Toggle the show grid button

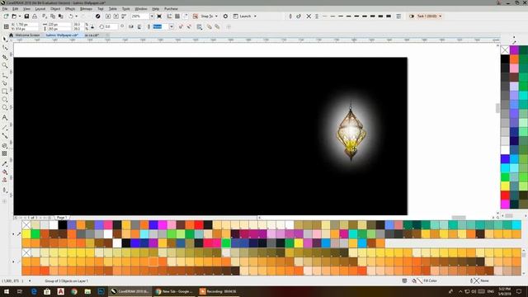(x=177, y=16)
